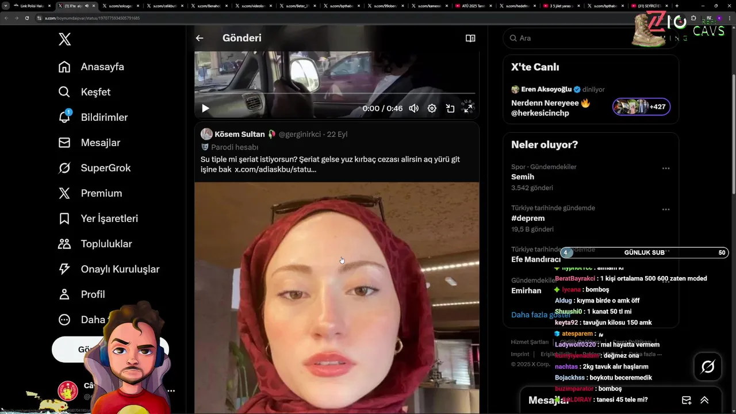Click Daha fazla göster link
Viewport: 736px width, 414px height.
[540, 315]
